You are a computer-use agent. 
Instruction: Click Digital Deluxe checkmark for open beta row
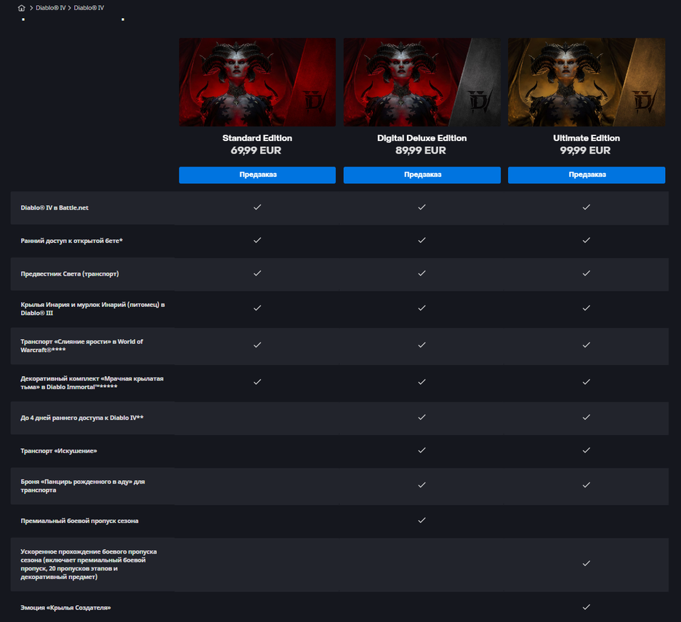[x=422, y=240]
